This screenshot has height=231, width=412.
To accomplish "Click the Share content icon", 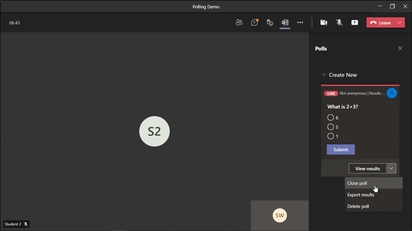I will [355, 23].
